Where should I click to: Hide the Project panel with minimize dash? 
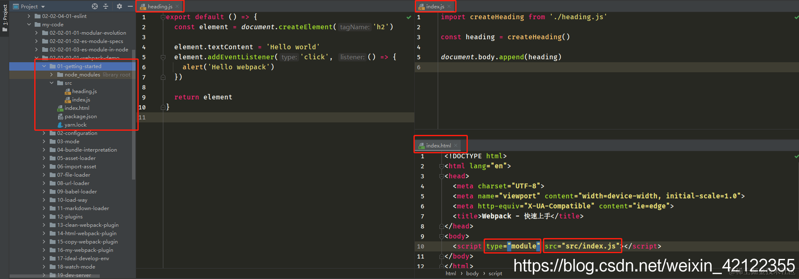coord(130,6)
